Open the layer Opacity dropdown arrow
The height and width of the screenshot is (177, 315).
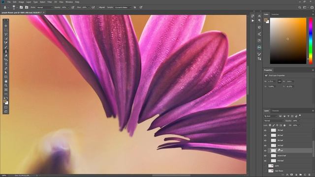[x=299, y=120]
